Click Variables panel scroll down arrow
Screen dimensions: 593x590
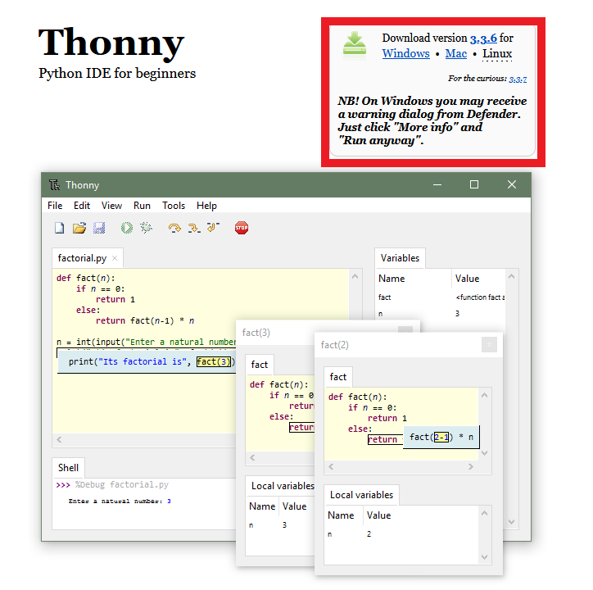pyautogui.click(x=511, y=522)
